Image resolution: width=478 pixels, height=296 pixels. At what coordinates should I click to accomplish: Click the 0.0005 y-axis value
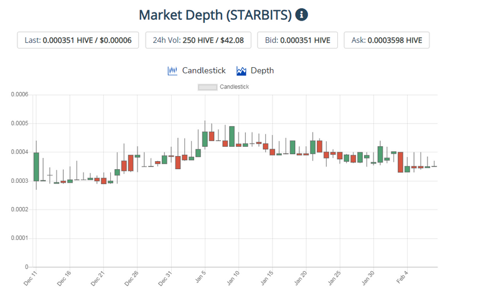[x=19, y=123]
